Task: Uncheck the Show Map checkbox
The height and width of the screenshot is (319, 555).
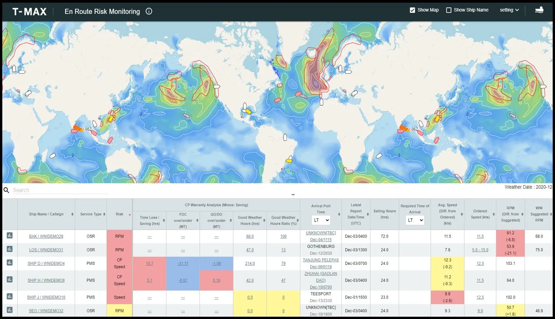Action: click(413, 10)
